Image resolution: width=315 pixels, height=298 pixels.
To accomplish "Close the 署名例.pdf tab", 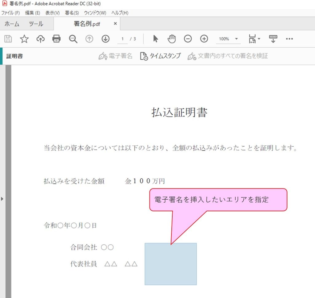I will click(x=115, y=23).
